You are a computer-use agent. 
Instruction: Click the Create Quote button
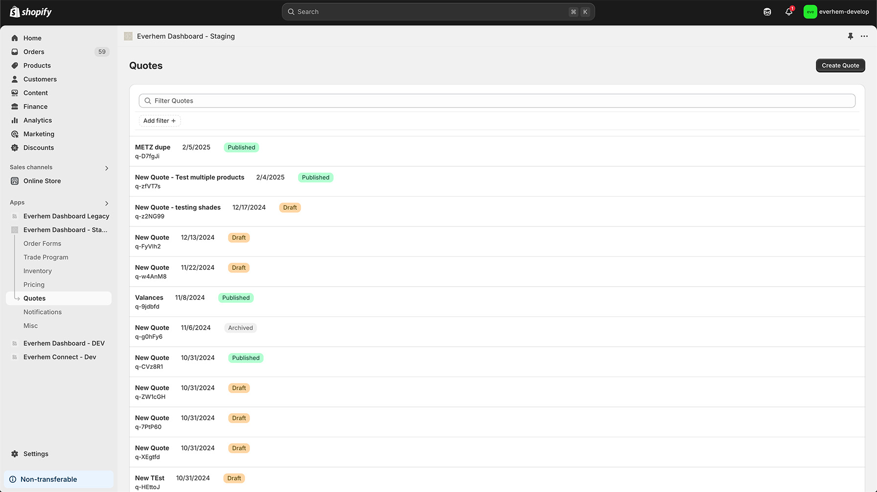tap(840, 66)
